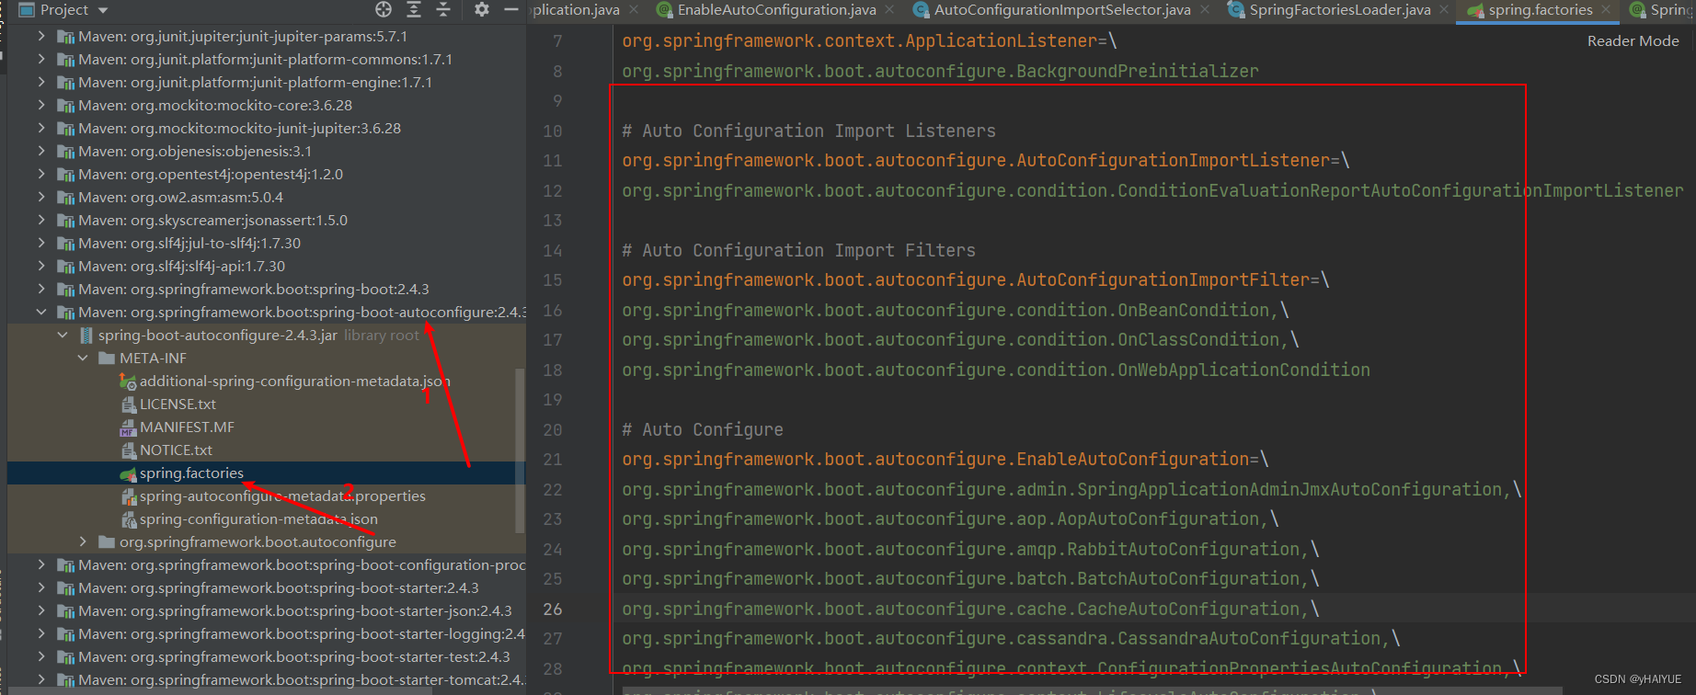
Task: Close the spring.factories tab
Action: [1606, 10]
